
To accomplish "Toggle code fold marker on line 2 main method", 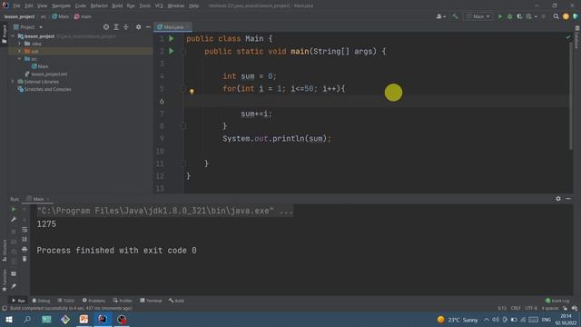I will (x=183, y=51).
